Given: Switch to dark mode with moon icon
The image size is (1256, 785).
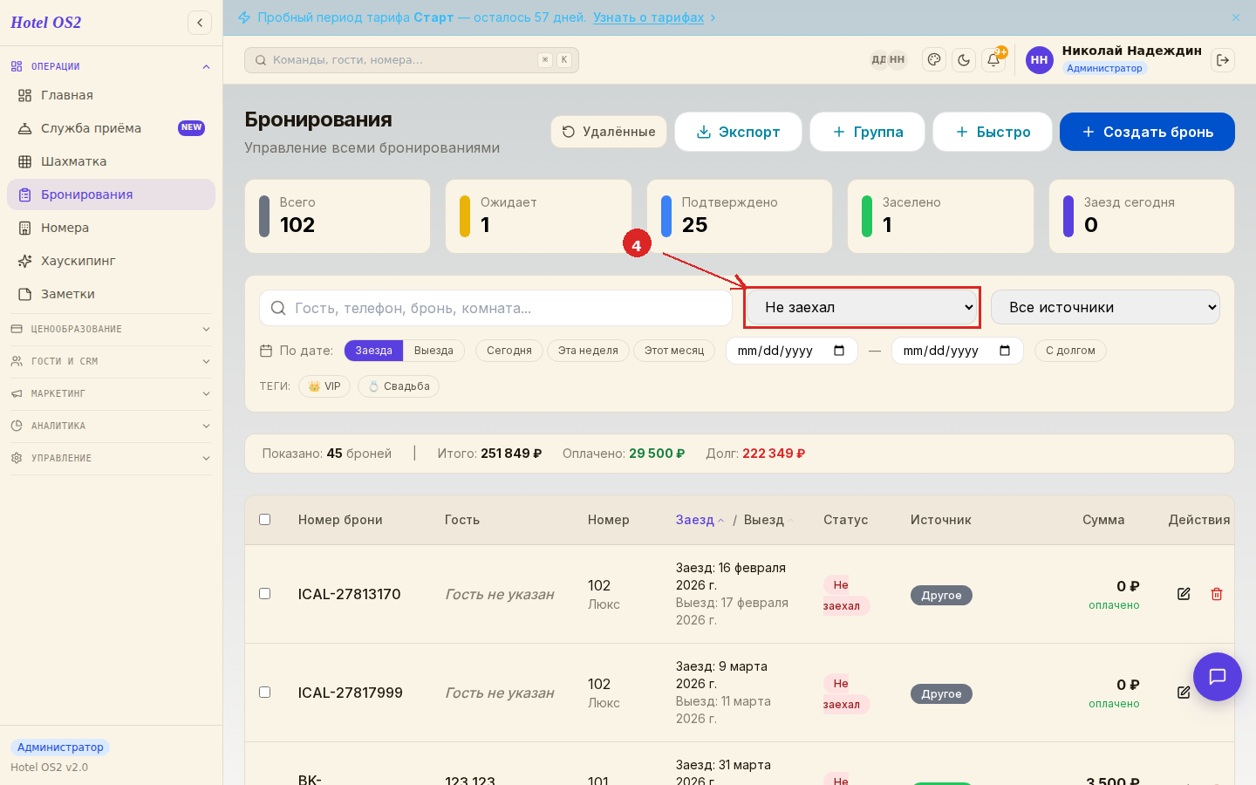Looking at the screenshot, I should tap(964, 60).
